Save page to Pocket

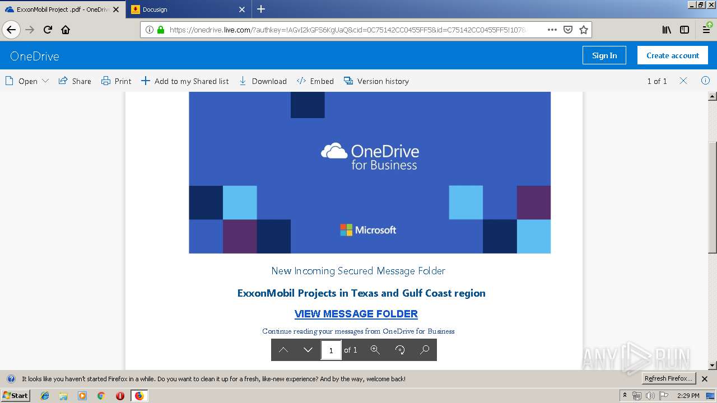click(567, 30)
